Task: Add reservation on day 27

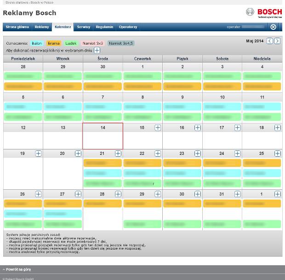Action: pos(78,194)
